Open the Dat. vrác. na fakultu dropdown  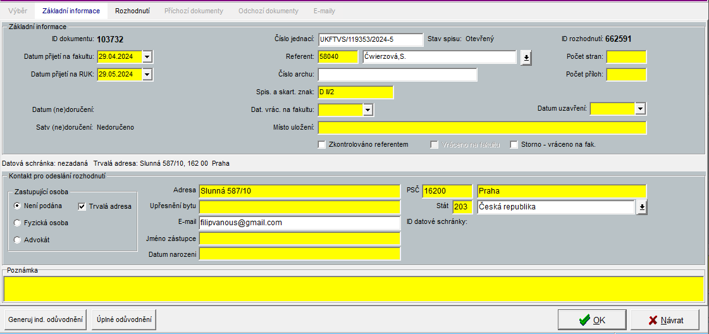[368, 110]
